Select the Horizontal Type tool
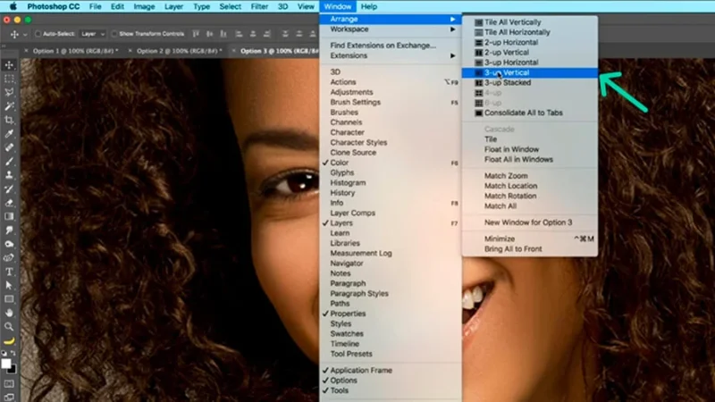This screenshot has height=402, width=715. (x=9, y=272)
